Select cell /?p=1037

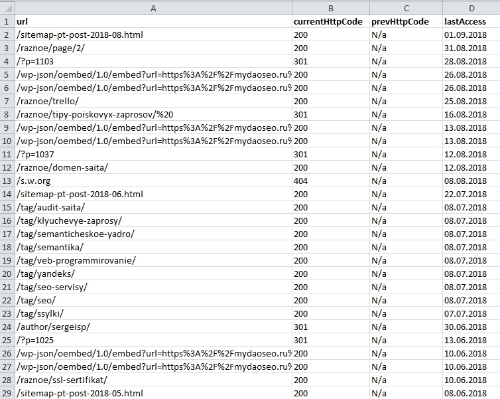pos(153,155)
